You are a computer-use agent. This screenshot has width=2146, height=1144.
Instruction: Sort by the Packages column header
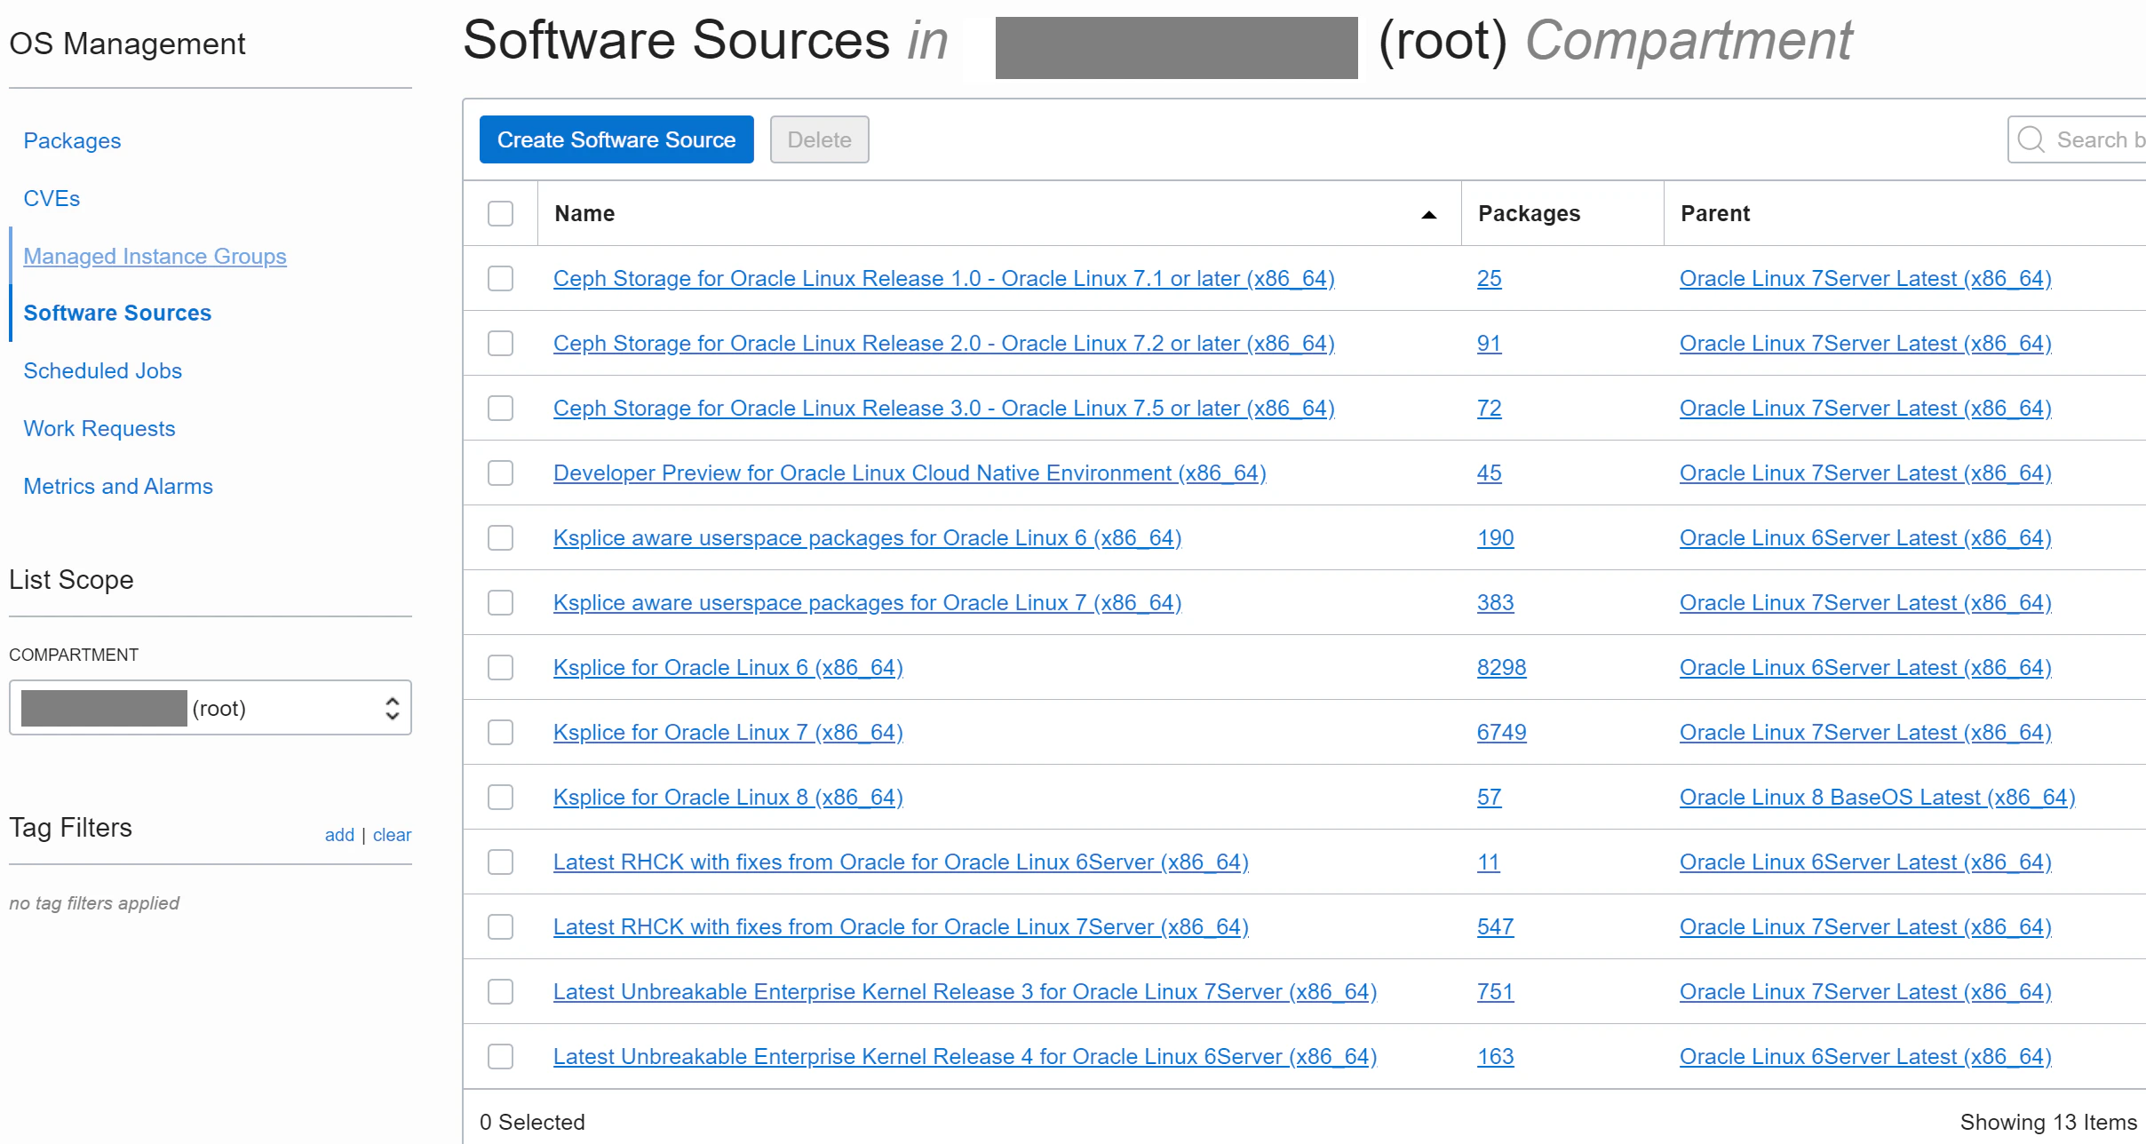(x=1529, y=213)
